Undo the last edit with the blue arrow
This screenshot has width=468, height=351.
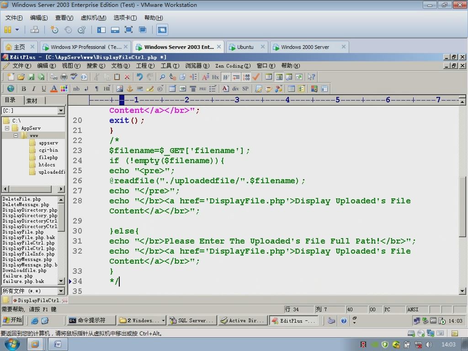140,77
